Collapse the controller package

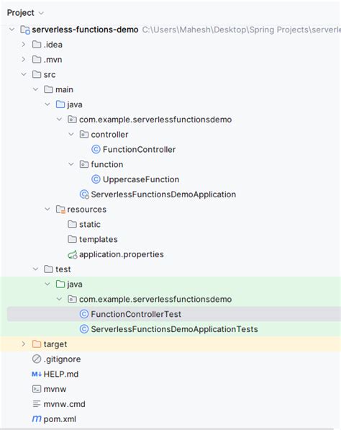pyautogui.click(x=71, y=134)
